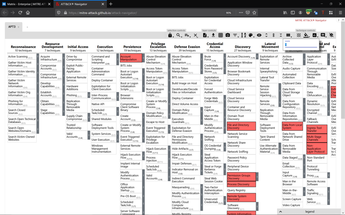Viewport: 345px width, 215px height.
Task: Open the filters icon
Action: click(x=235, y=35)
